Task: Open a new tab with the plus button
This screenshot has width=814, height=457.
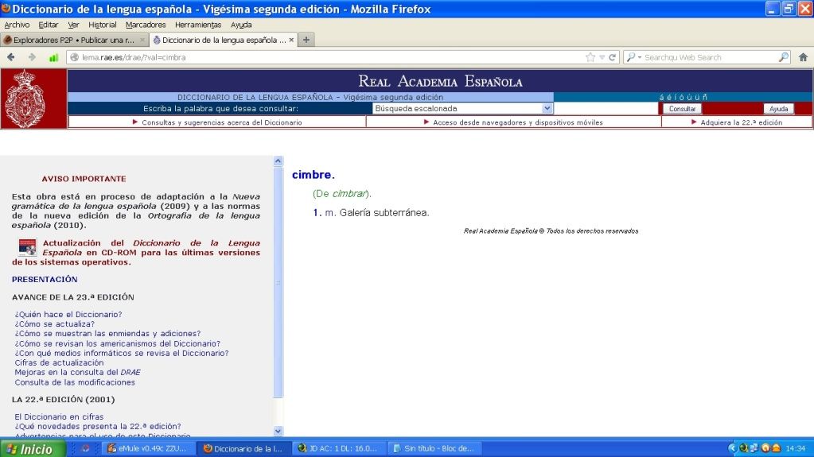Action: pos(306,40)
